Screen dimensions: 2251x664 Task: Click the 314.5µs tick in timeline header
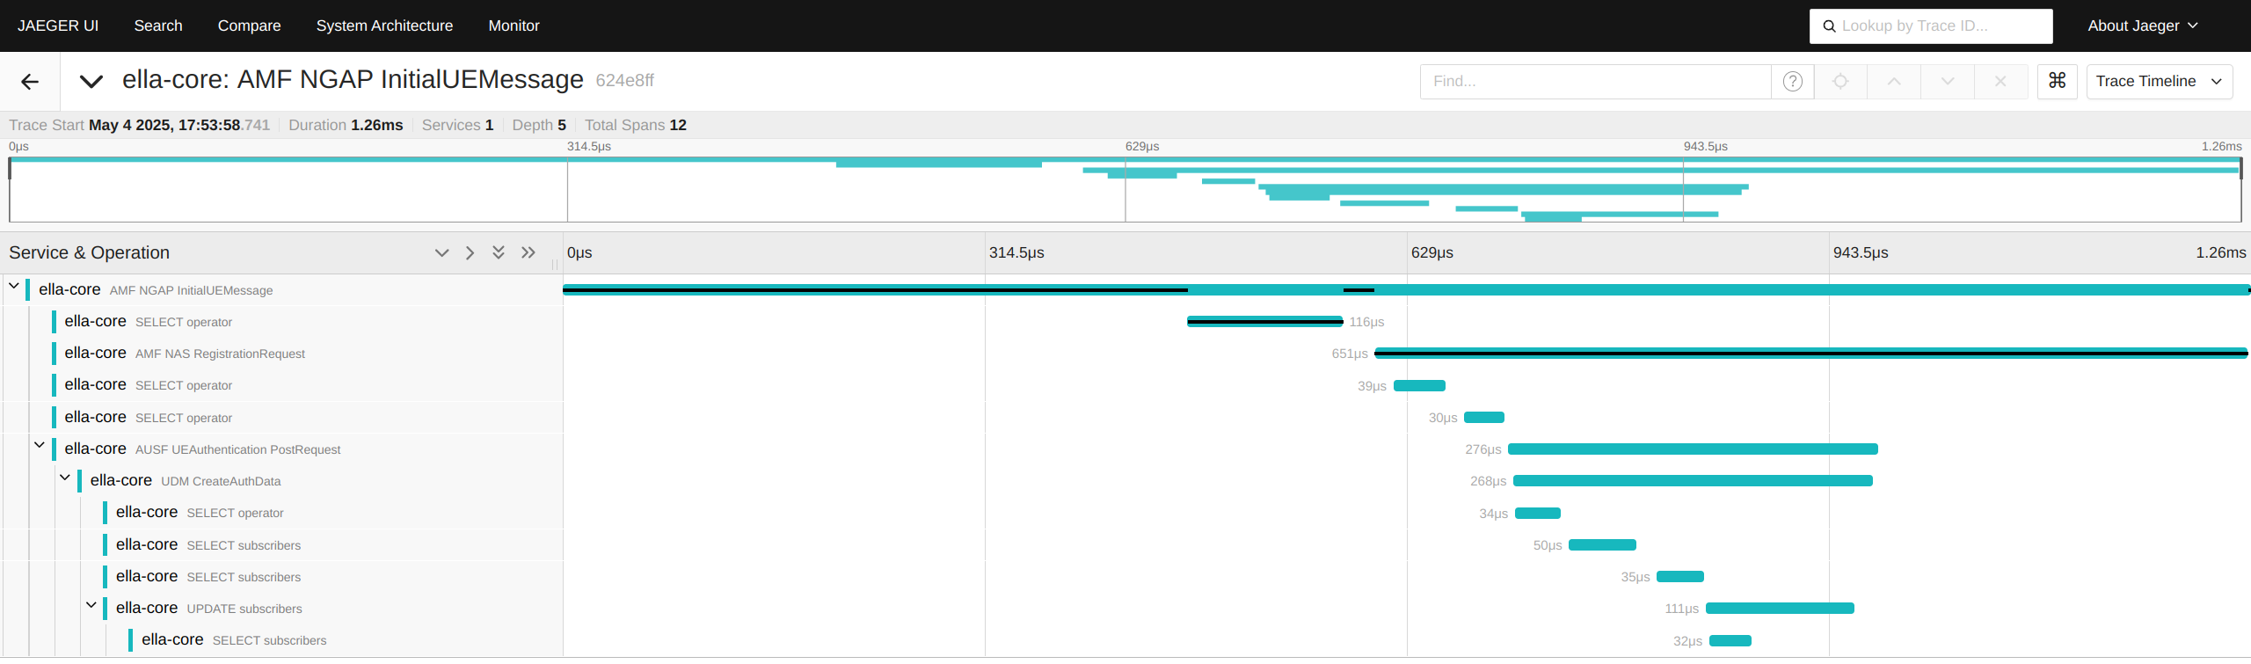tap(1016, 253)
